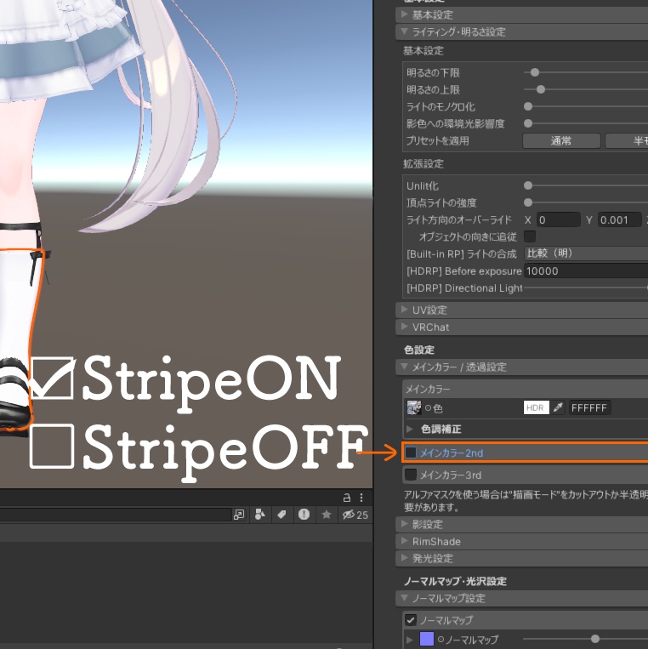Click the [HDRP] Before exposure field 10000

tap(586, 270)
